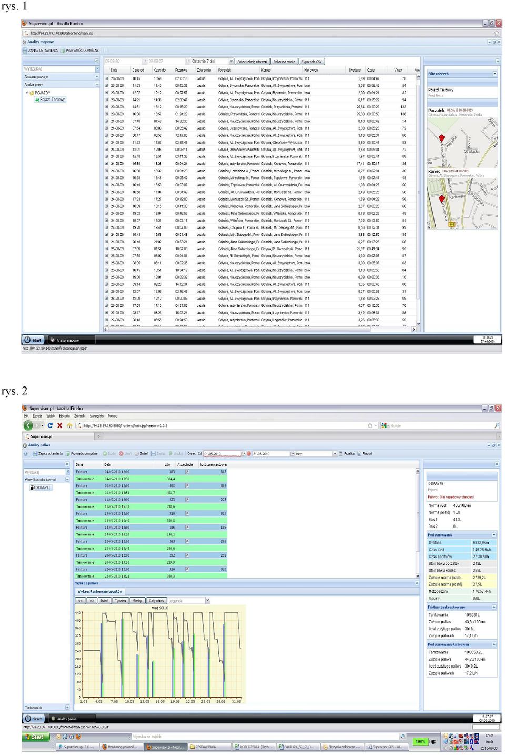Open the Zakładki menu in Firefox
Image resolution: width=505 pixels, height=755 pixels.
pyautogui.click(x=80, y=416)
